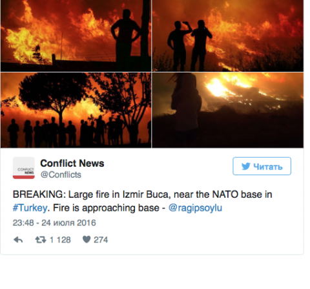Click the tweet text about Izmir Buca fire
This screenshot has height=289, width=310.
point(142,201)
